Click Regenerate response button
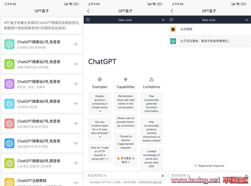 (209, 166)
